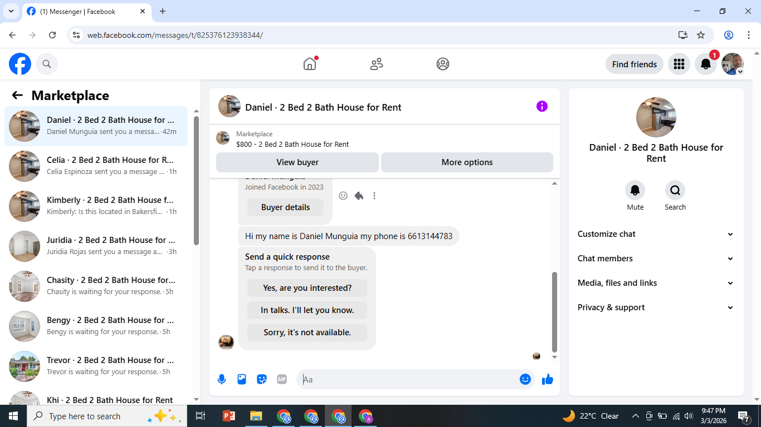
Task: Open the Windows notification center
Action: (x=744, y=416)
